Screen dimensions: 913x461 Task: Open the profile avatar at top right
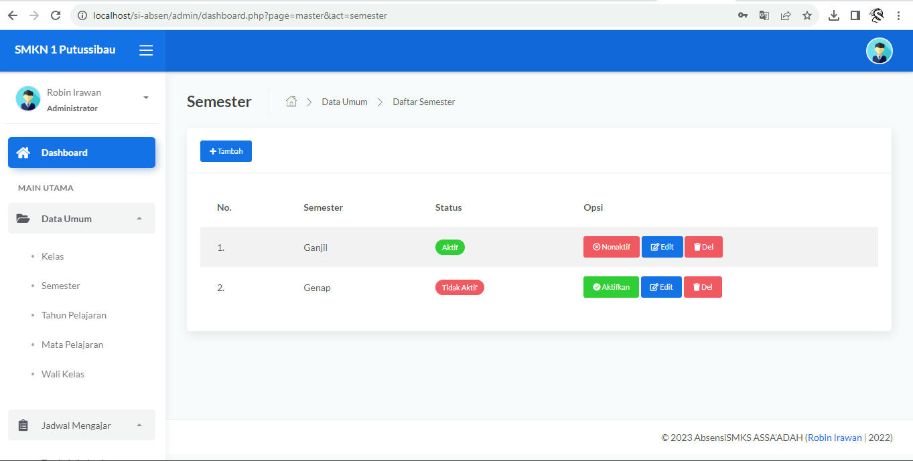pyautogui.click(x=879, y=50)
